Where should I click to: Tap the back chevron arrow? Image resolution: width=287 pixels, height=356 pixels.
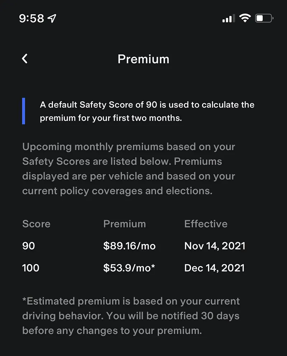(x=24, y=59)
